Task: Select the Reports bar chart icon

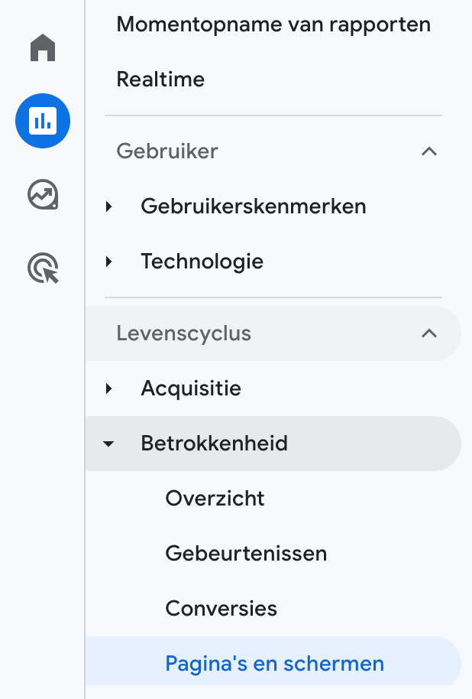Action: [42, 121]
